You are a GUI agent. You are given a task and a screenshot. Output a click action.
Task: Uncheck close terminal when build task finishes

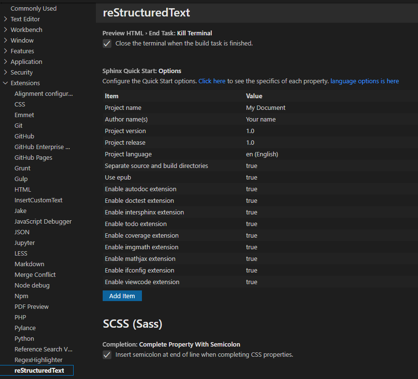point(107,43)
